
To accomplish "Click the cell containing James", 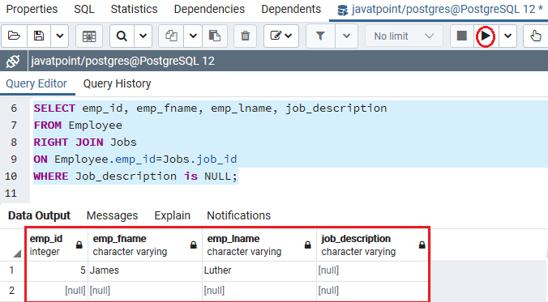I will click(145, 270).
